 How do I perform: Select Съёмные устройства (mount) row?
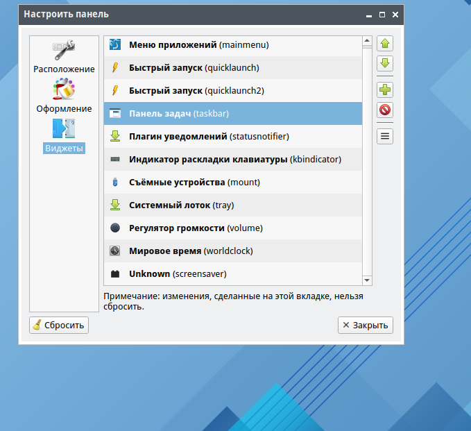tap(233, 182)
